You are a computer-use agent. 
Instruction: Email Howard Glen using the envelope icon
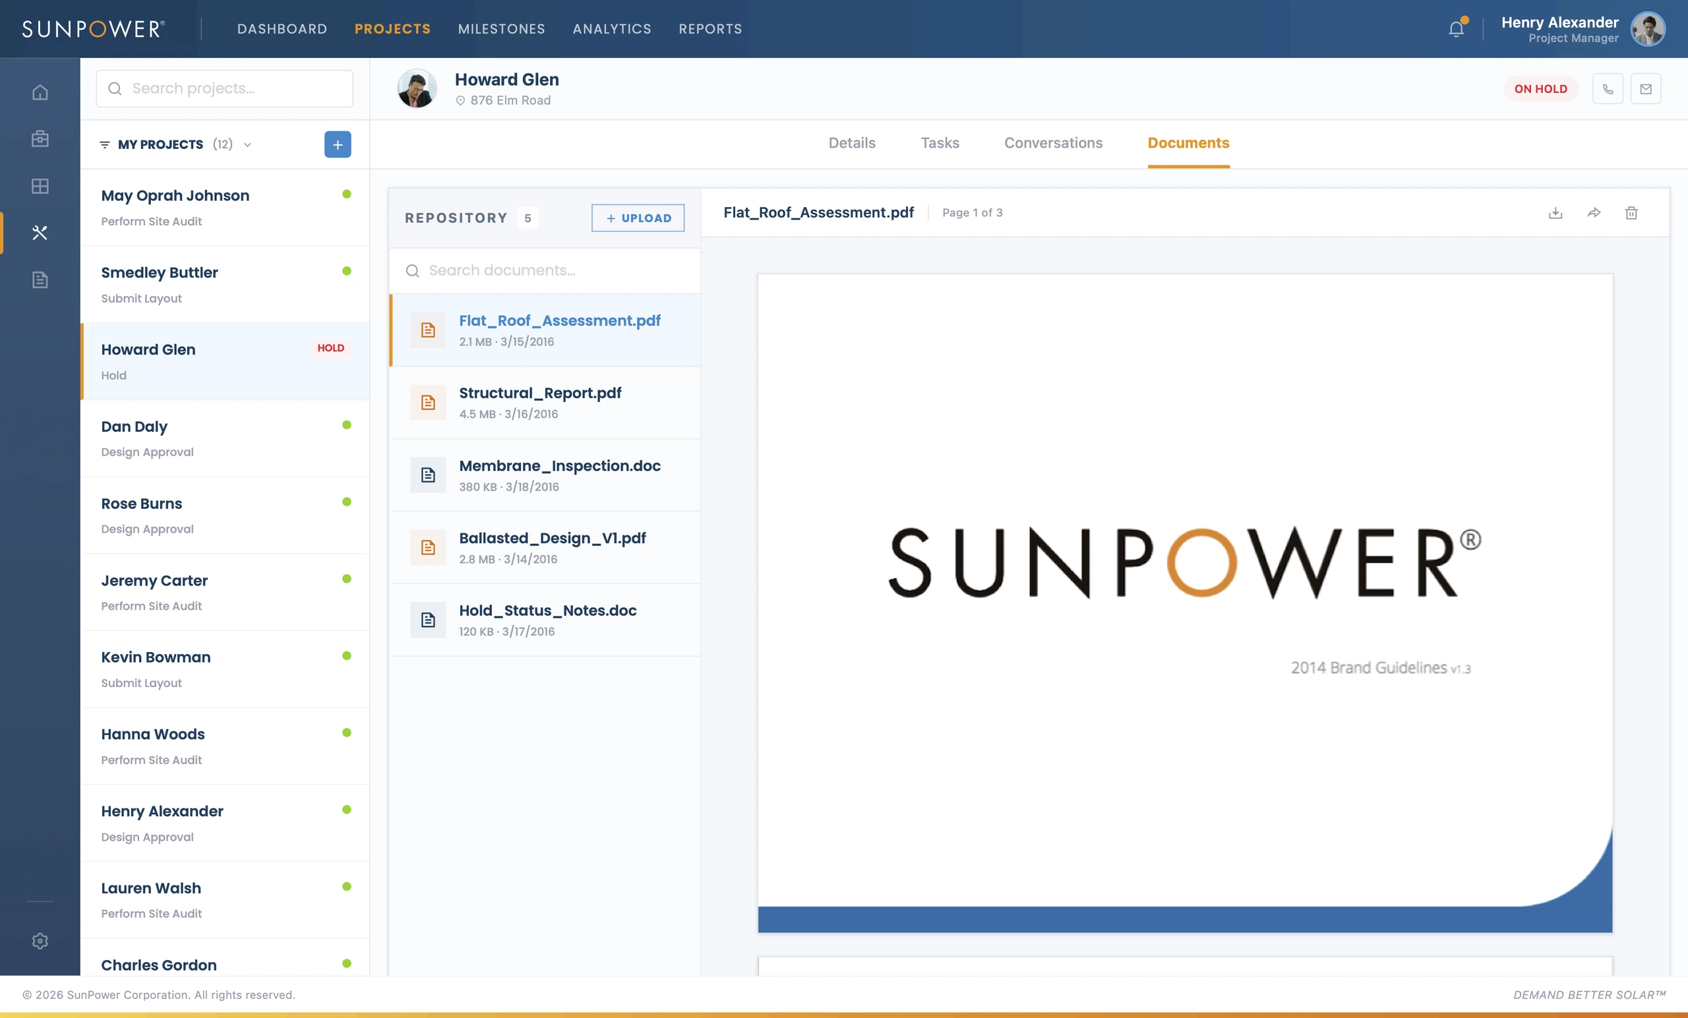pos(1646,89)
